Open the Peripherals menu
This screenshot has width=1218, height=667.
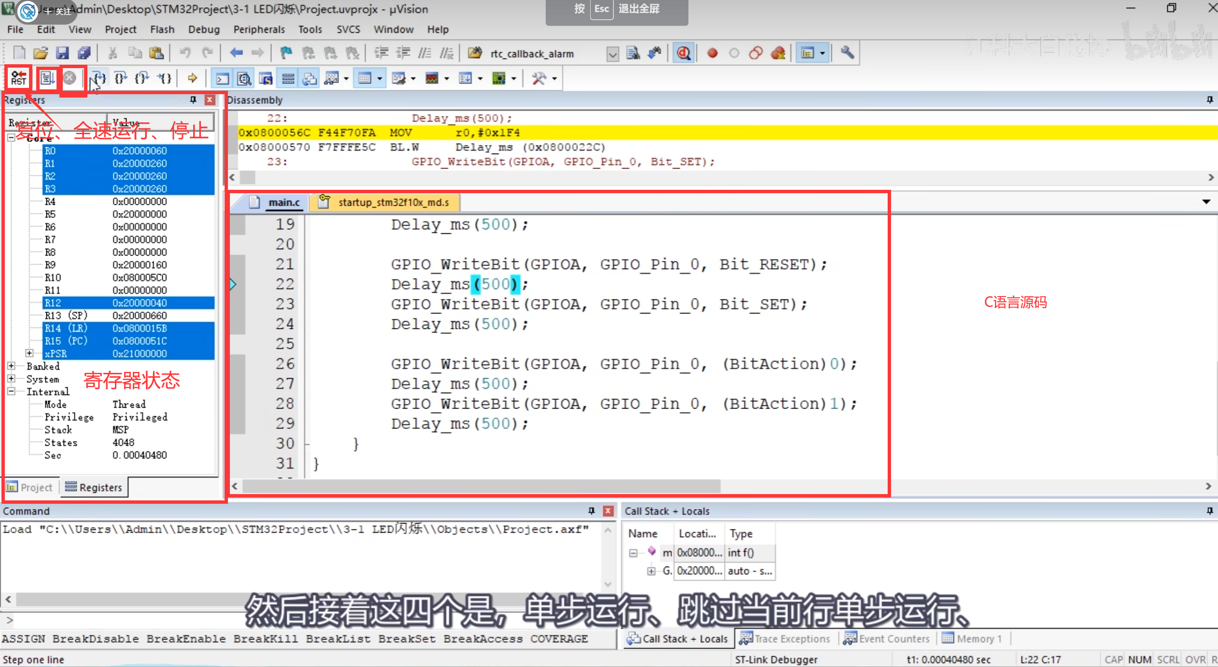pos(257,30)
